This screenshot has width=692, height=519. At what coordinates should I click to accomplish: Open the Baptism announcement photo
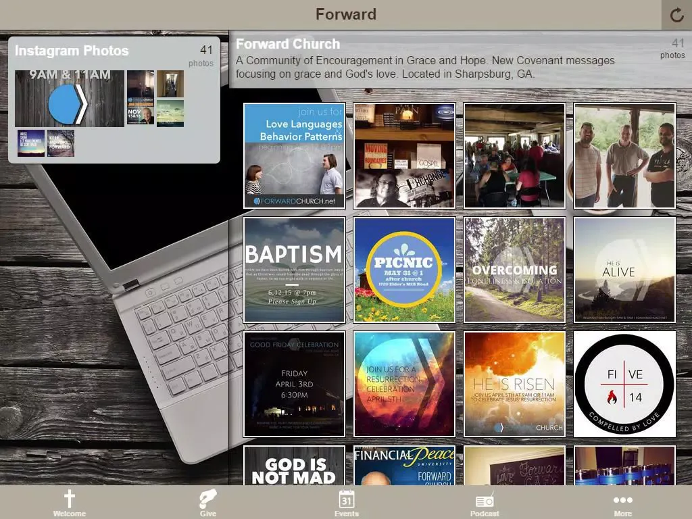(295, 270)
